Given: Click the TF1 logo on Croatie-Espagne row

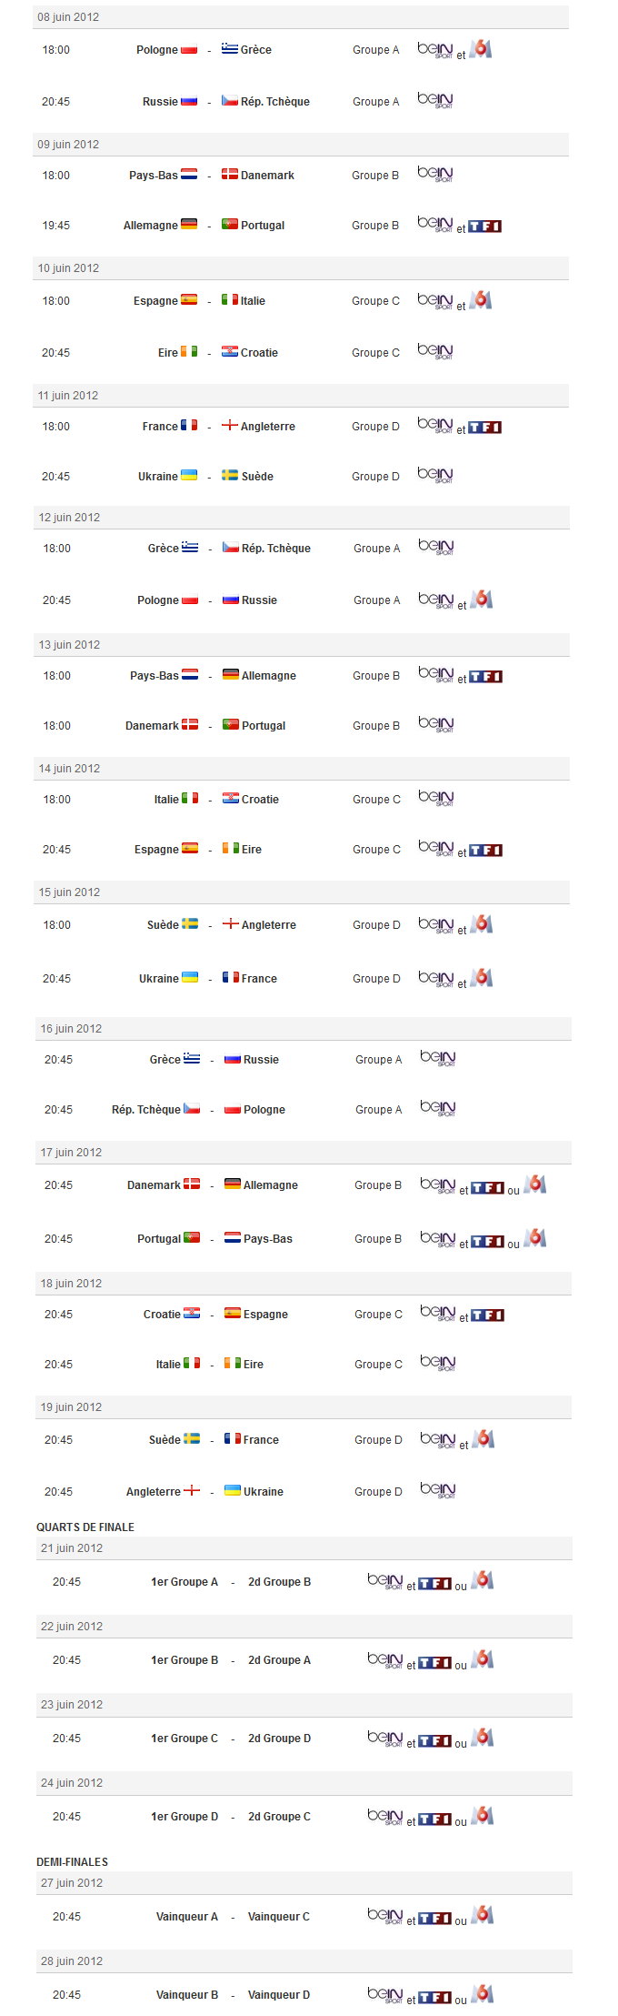Looking at the screenshot, I should coord(488,1315).
